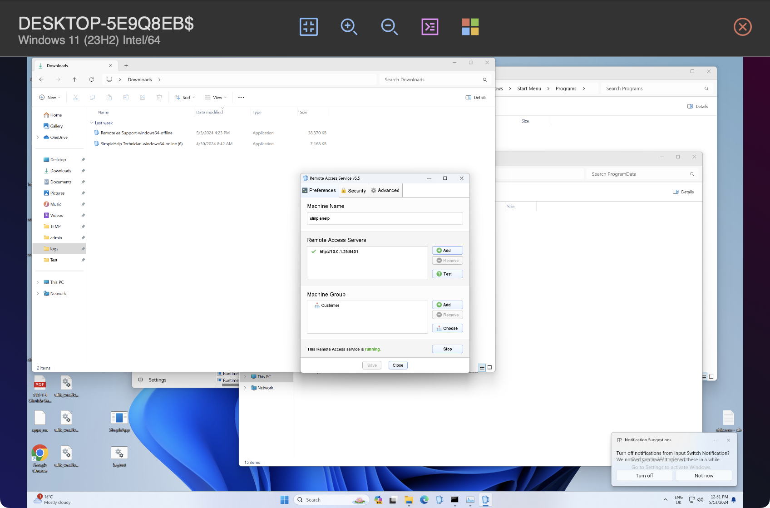
Task: Open the New dropdown in Downloads toolbar
Action: (x=49, y=98)
